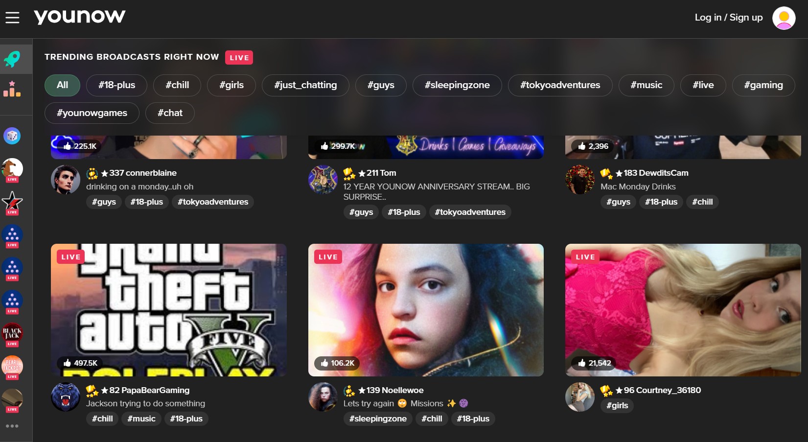Open the hamburger menu
The width and height of the screenshot is (808, 442).
click(12, 18)
